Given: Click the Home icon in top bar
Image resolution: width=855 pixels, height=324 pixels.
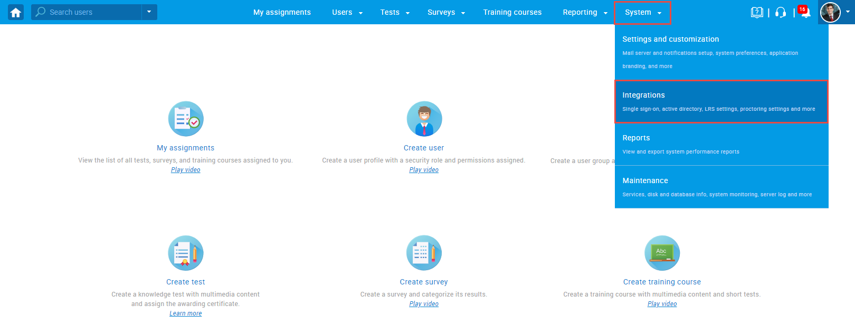Looking at the screenshot, I should click(x=16, y=12).
